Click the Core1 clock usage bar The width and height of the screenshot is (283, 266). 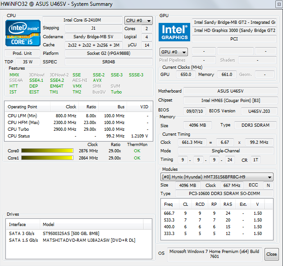pyautogui.click(x=47, y=158)
